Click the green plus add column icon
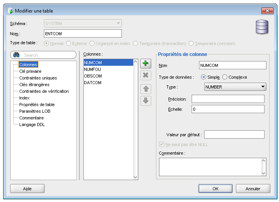This screenshot has height=202, width=279. [x=146, y=63]
